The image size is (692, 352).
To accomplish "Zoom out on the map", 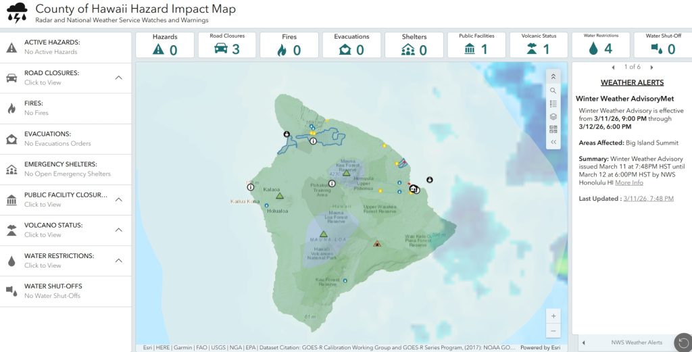I will tap(553, 330).
